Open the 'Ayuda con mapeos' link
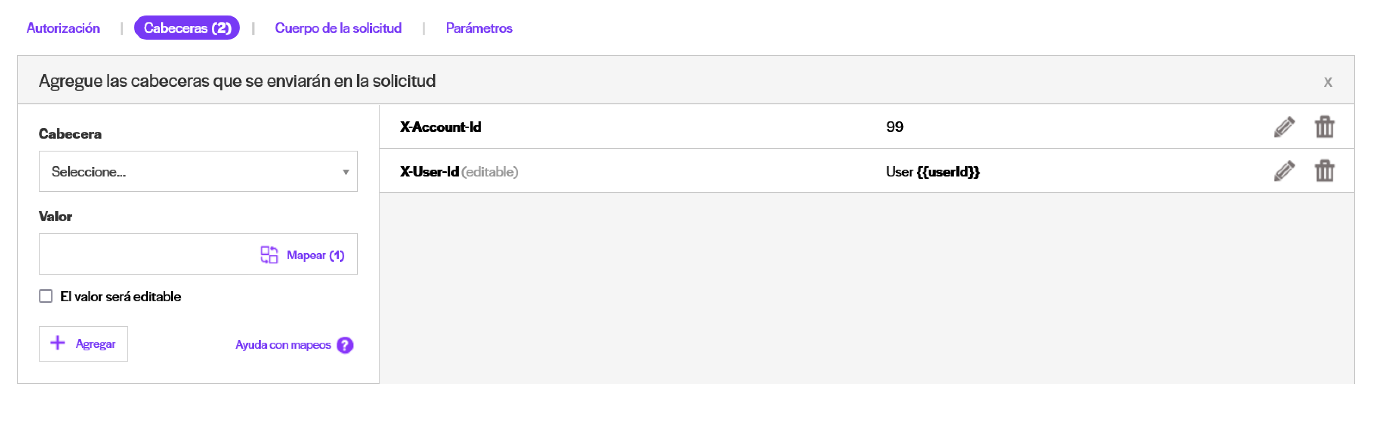Image resolution: width=1385 pixels, height=421 pixels. [283, 345]
